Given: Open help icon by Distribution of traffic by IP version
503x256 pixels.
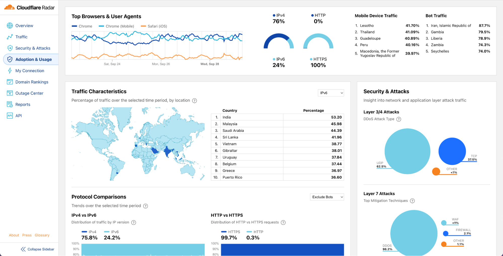Looking at the screenshot, I should point(134,223).
